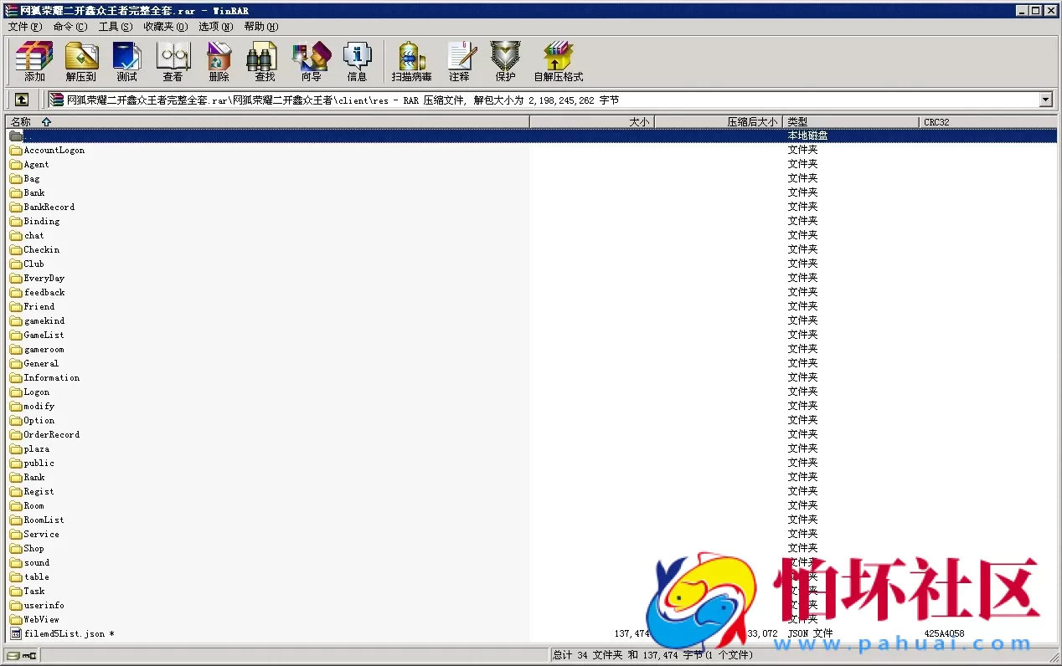Click the 扫描病毒 (Virus Scan) icon
This screenshot has width=1062, height=666.
click(x=411, y=62)
